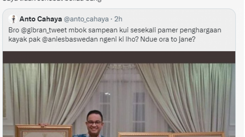
Task: Click the 'Ndue ora to jane?' sentence
Action: pos(168,39)
